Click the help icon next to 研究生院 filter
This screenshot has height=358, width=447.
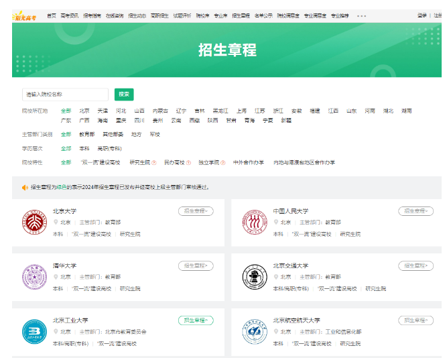pyautogui.click(x=154, y=163)
